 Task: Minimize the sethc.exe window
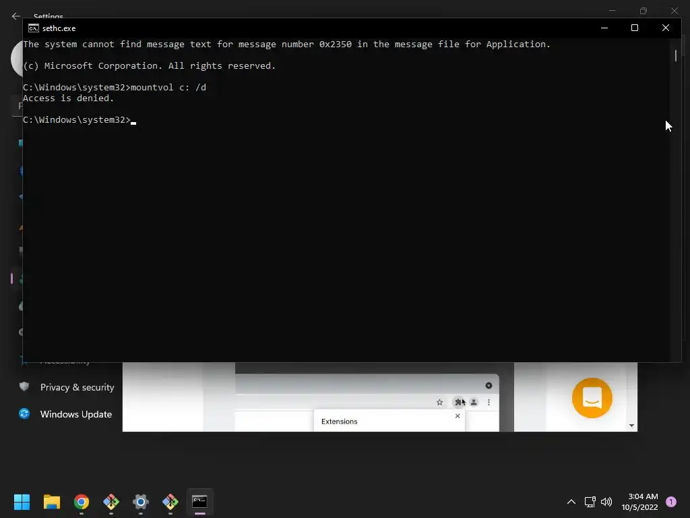click(x=604, y=28)
